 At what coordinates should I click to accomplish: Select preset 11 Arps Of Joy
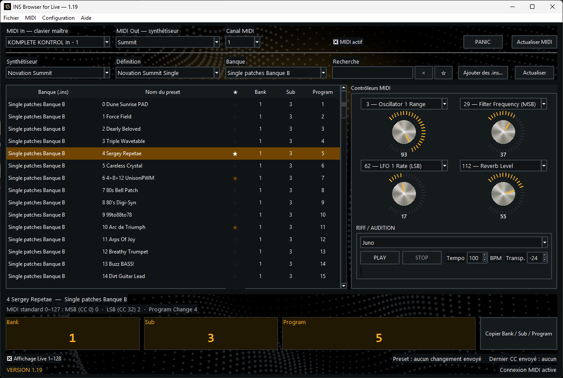tap(173, 239)
